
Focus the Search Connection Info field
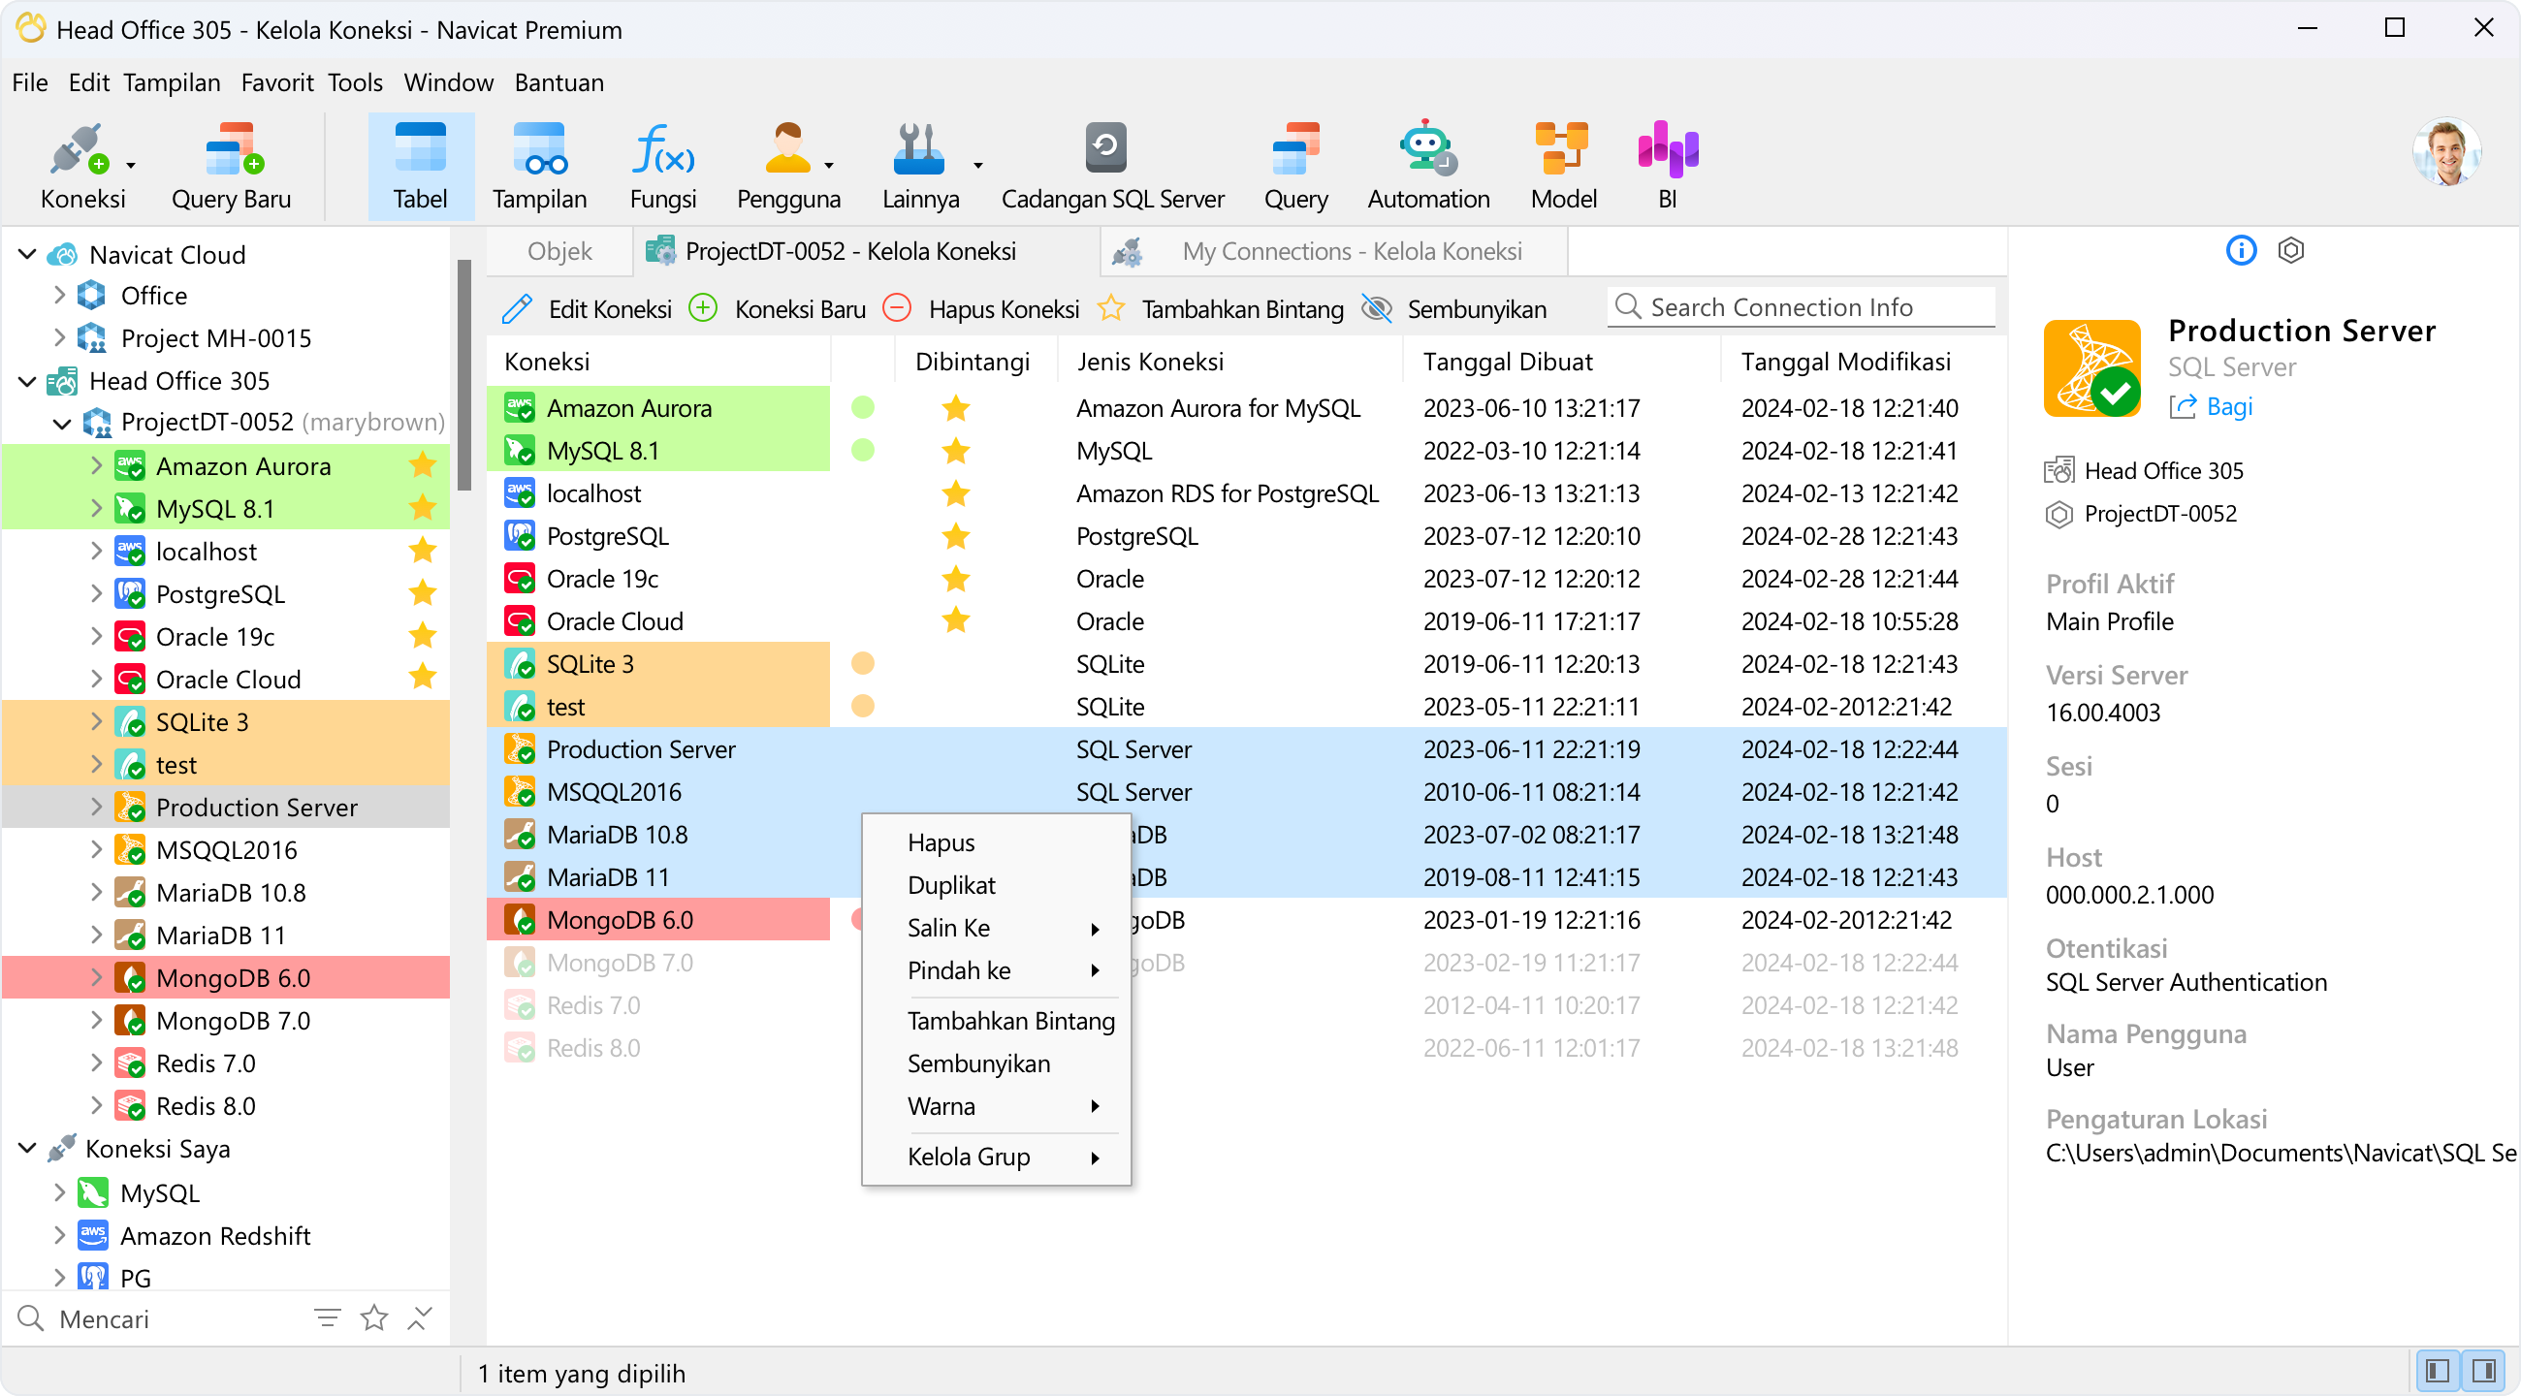click(1801, 307)
